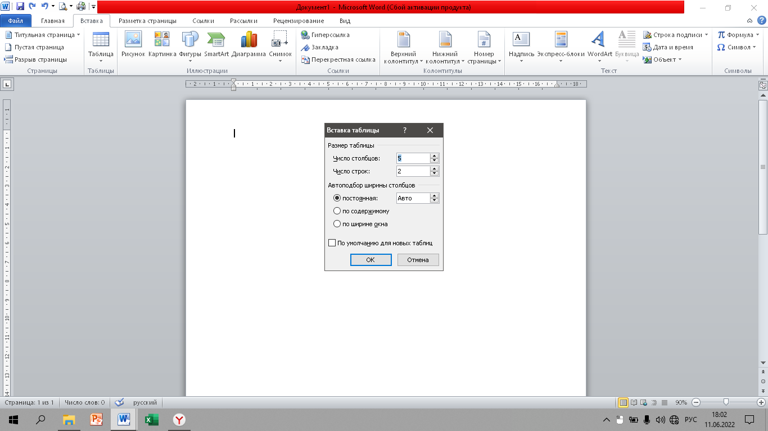Screen dimensions: 768x431
Task: Open the Фигуры shapes gallery
Action: tap(190, 47)
